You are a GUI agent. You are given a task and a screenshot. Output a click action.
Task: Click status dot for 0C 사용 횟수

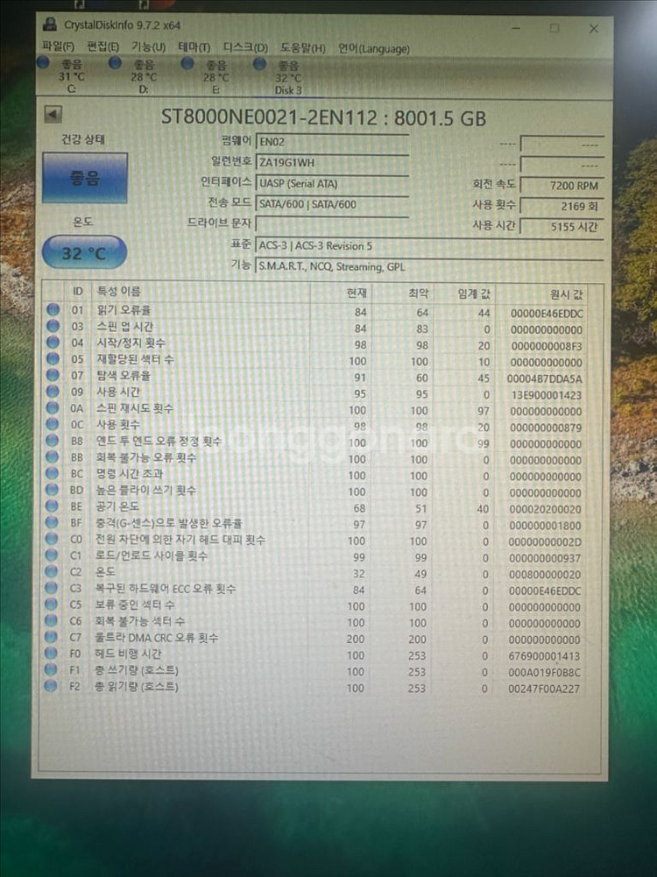click(53, 424)
